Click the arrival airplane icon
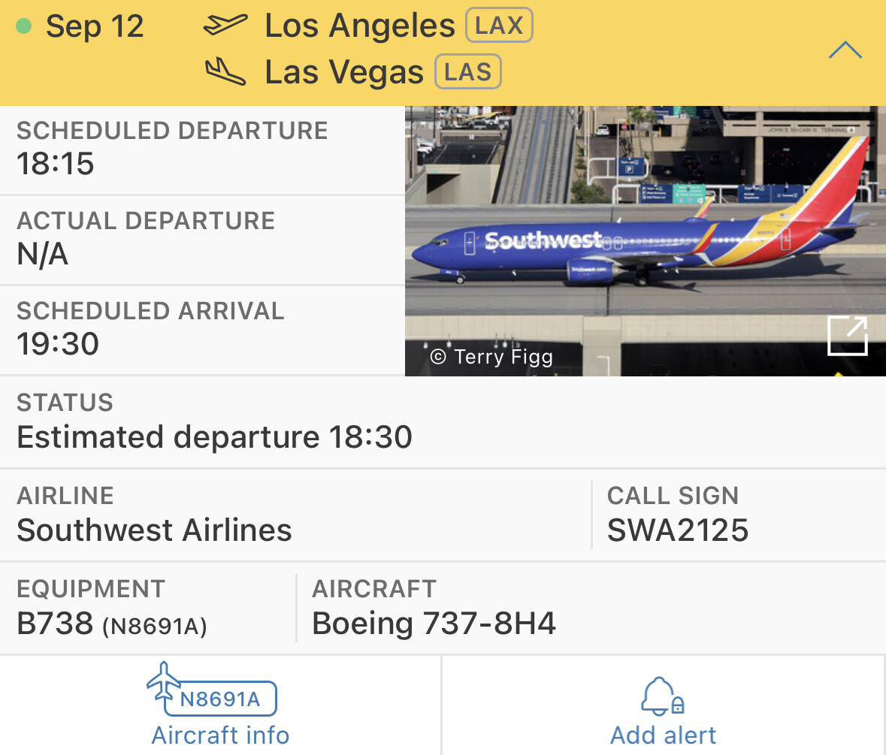This screenshot has height=755, width=886. (225, 71)
